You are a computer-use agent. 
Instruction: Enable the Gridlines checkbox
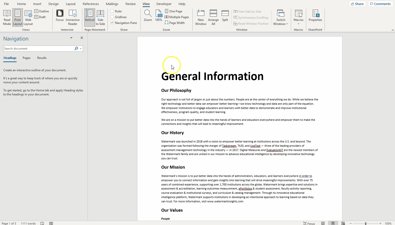click(112, 17)
